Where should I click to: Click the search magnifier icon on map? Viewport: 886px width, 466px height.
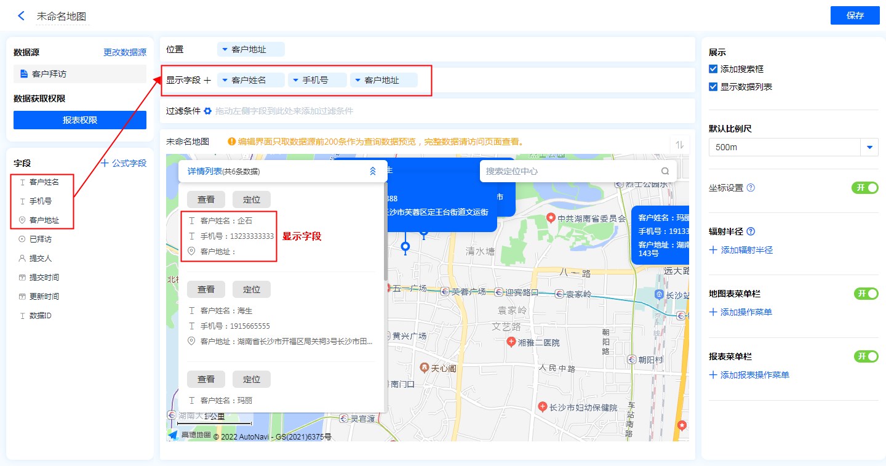pyautogui.click(x=665, y=171)
